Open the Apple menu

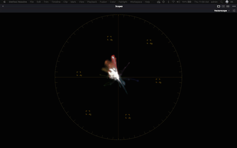(4, 2)
